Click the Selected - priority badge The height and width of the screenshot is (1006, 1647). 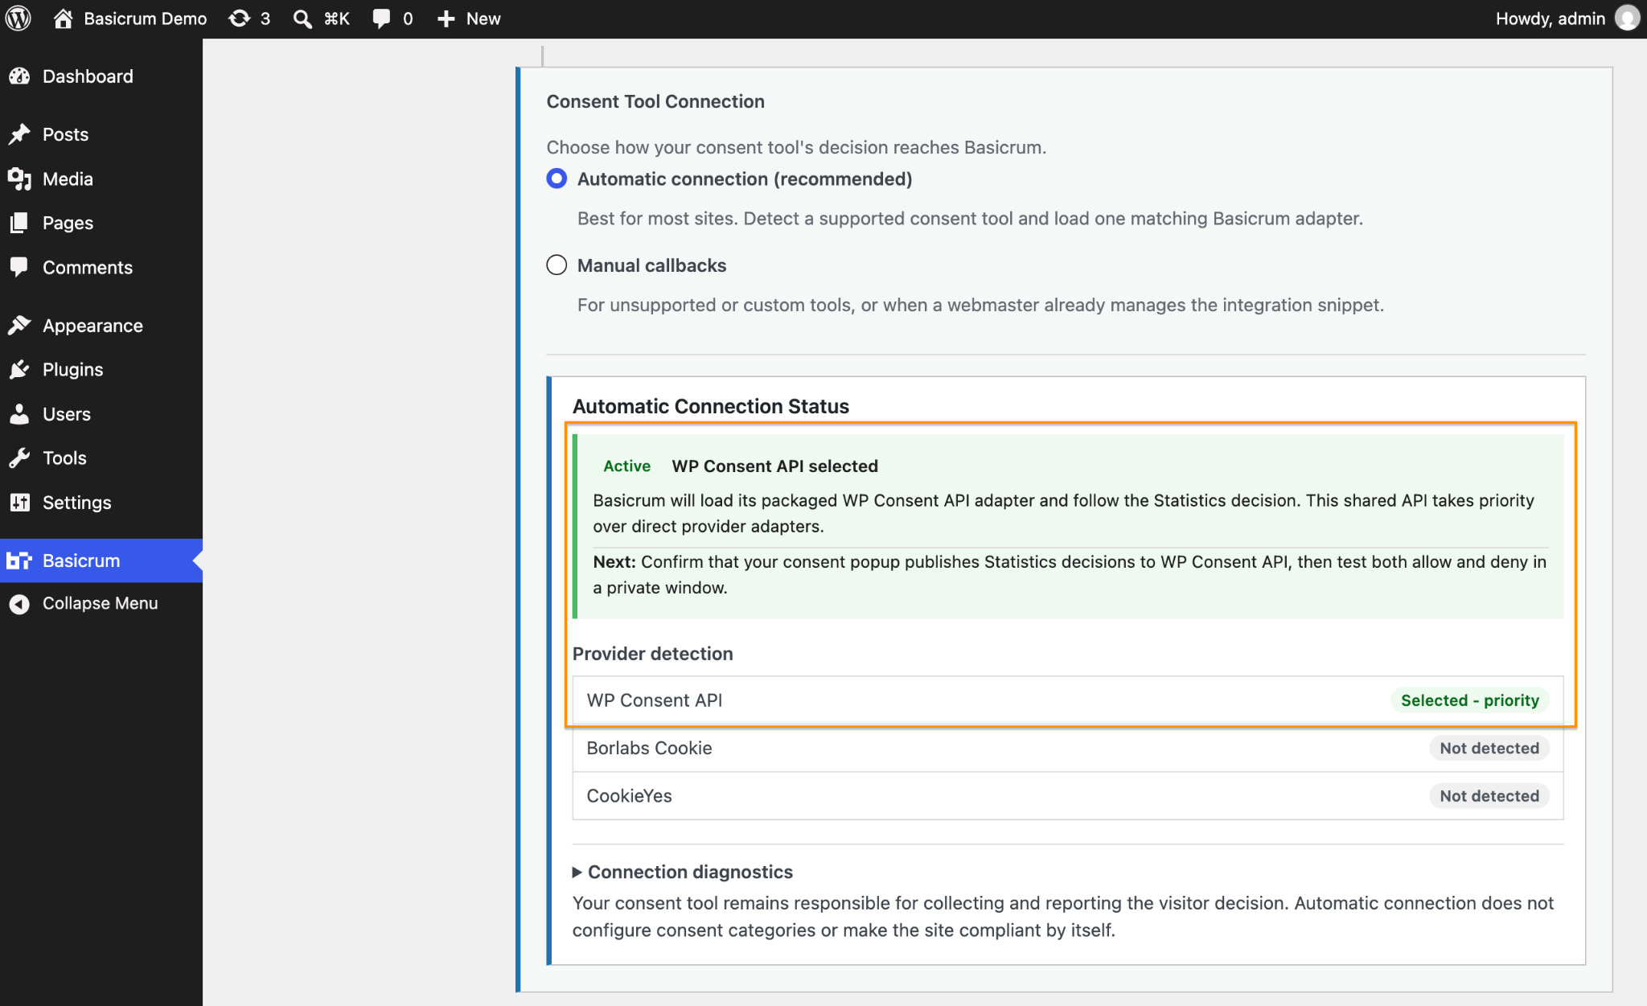[x=1469, y=700]
